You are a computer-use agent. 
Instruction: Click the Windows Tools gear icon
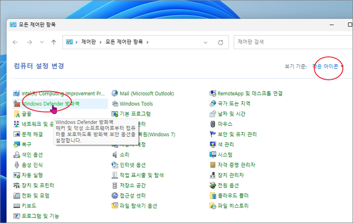[x=115, y=104]
